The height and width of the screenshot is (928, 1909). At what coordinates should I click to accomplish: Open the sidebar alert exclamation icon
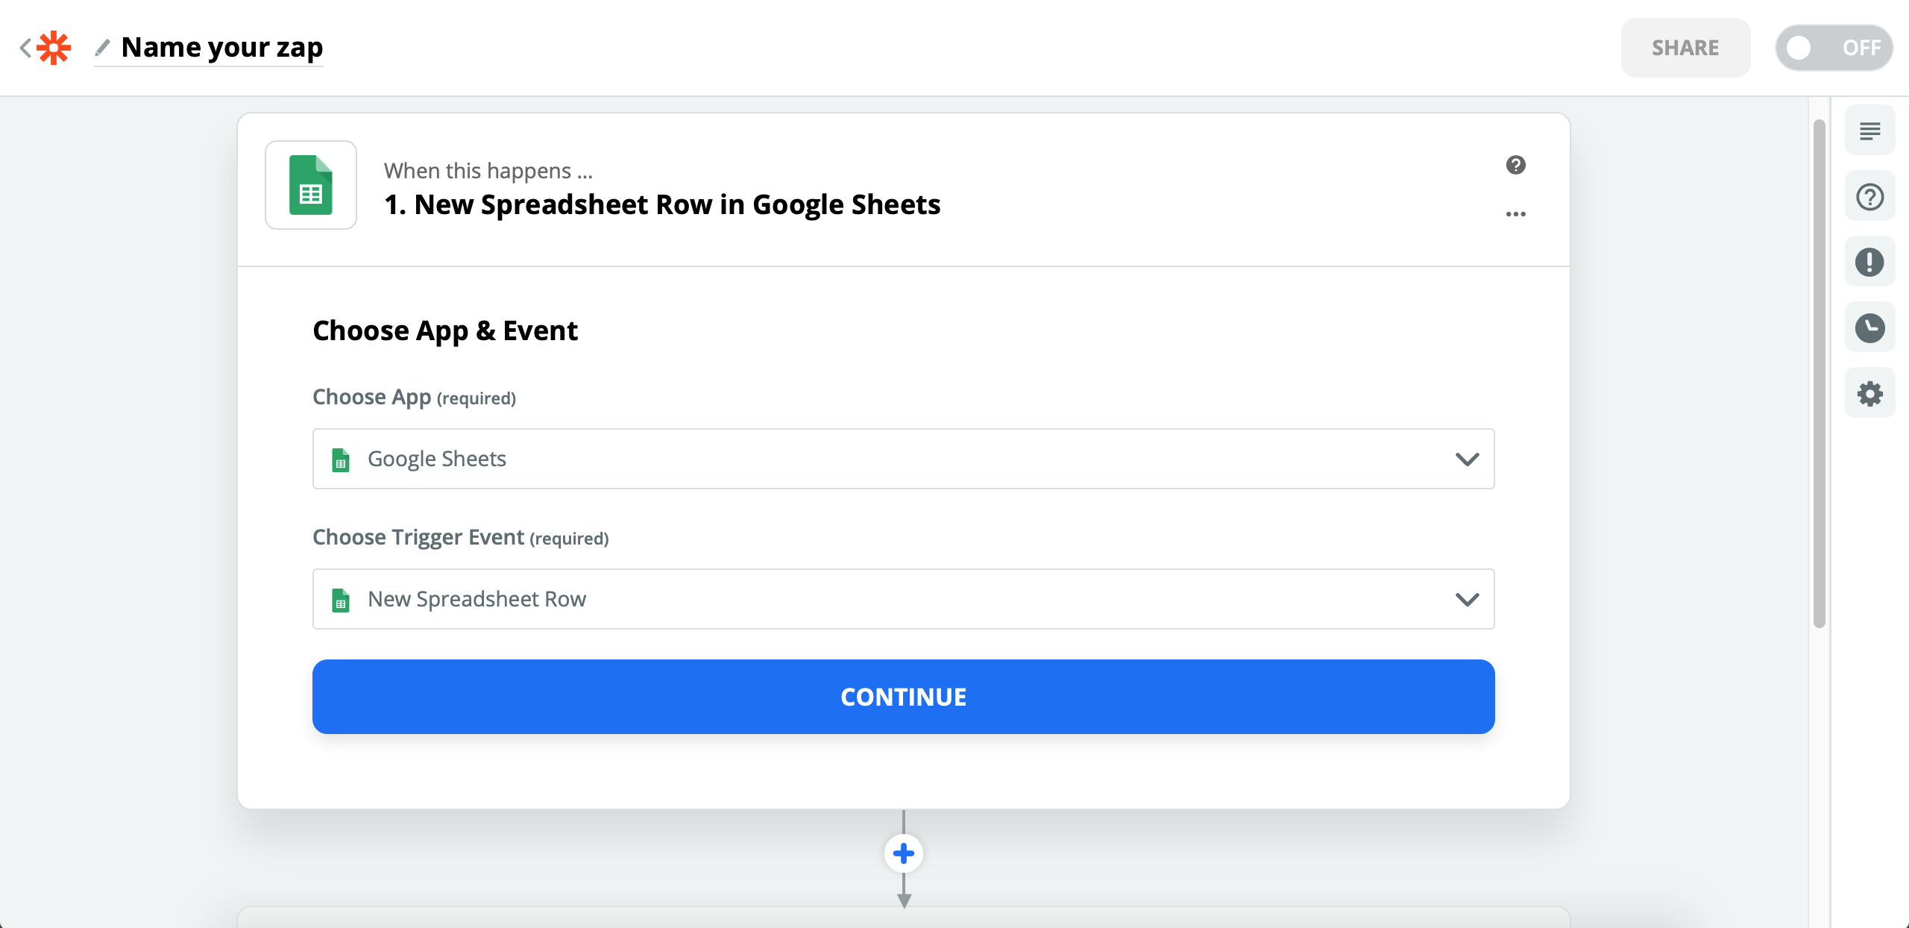pyautogui.click(x=1870, y=262)
